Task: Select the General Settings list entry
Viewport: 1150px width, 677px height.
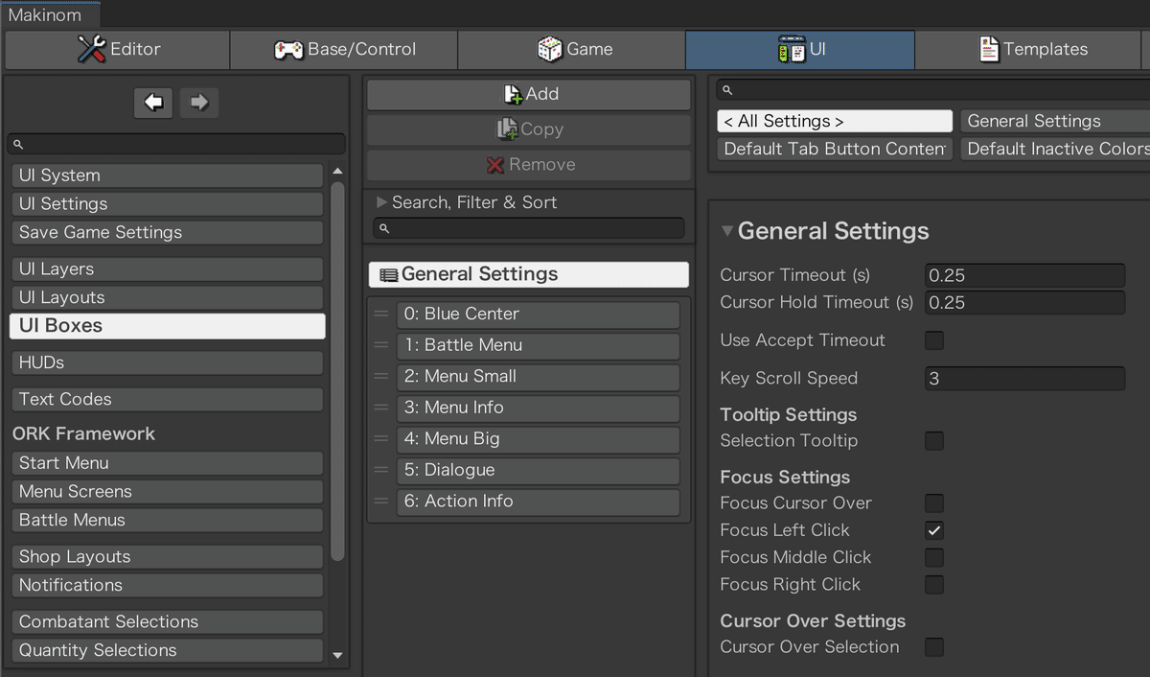Action: point(529,274)
